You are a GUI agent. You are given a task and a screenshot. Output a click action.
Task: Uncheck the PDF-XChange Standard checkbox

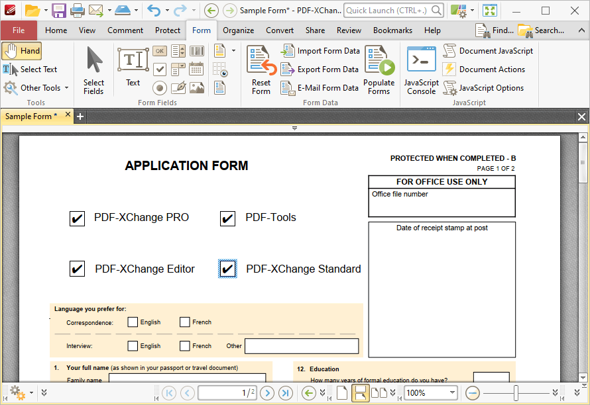tap(227, 269)
